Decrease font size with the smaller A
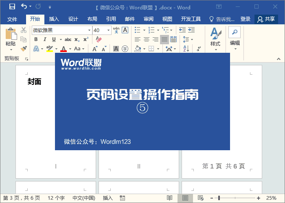 click(x=104, y=49)
